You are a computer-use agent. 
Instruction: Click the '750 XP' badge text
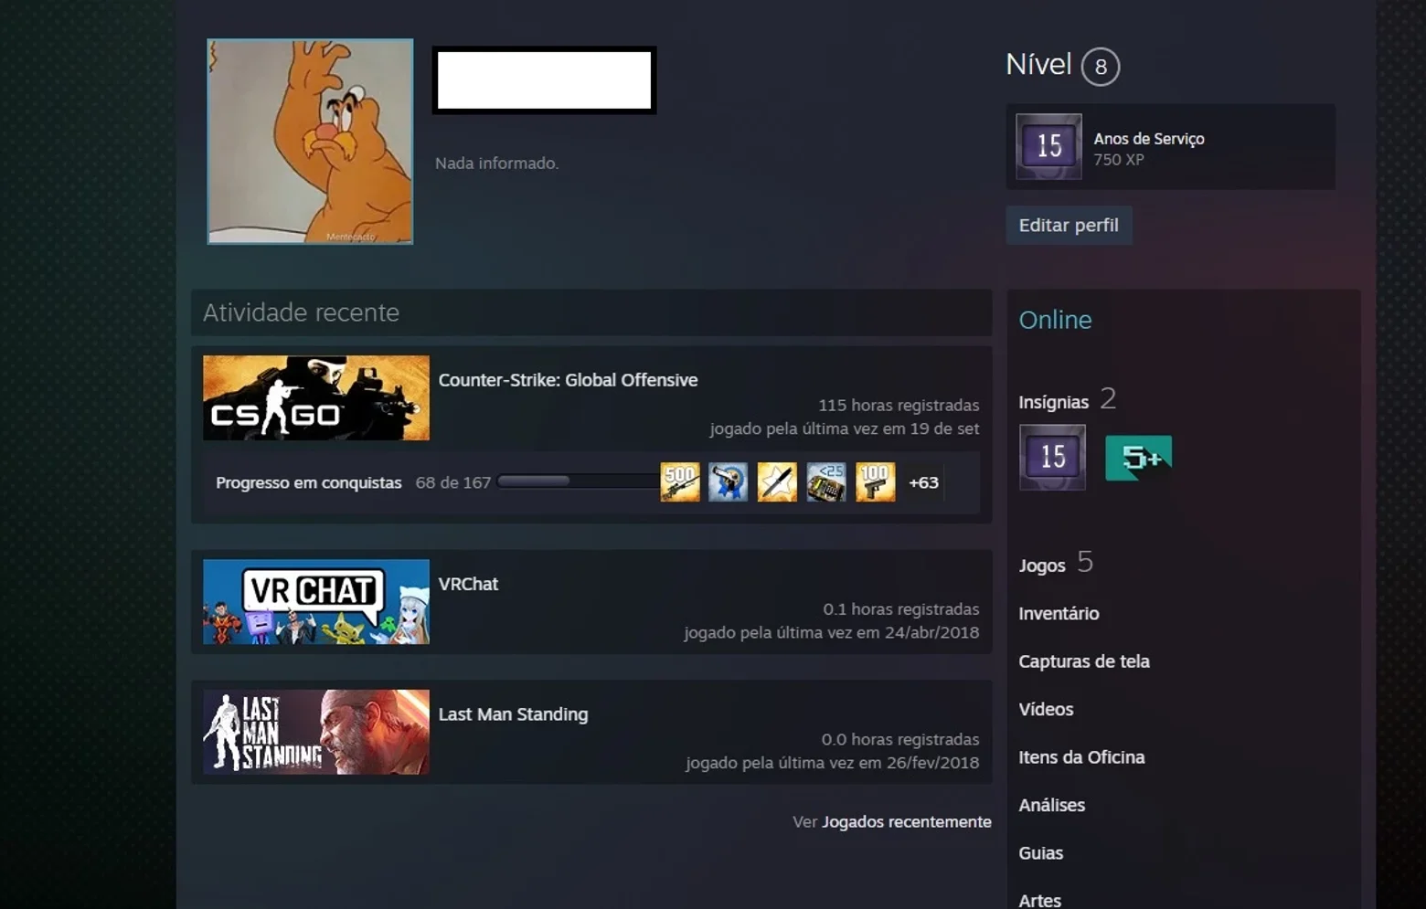tap(1119, 160)
